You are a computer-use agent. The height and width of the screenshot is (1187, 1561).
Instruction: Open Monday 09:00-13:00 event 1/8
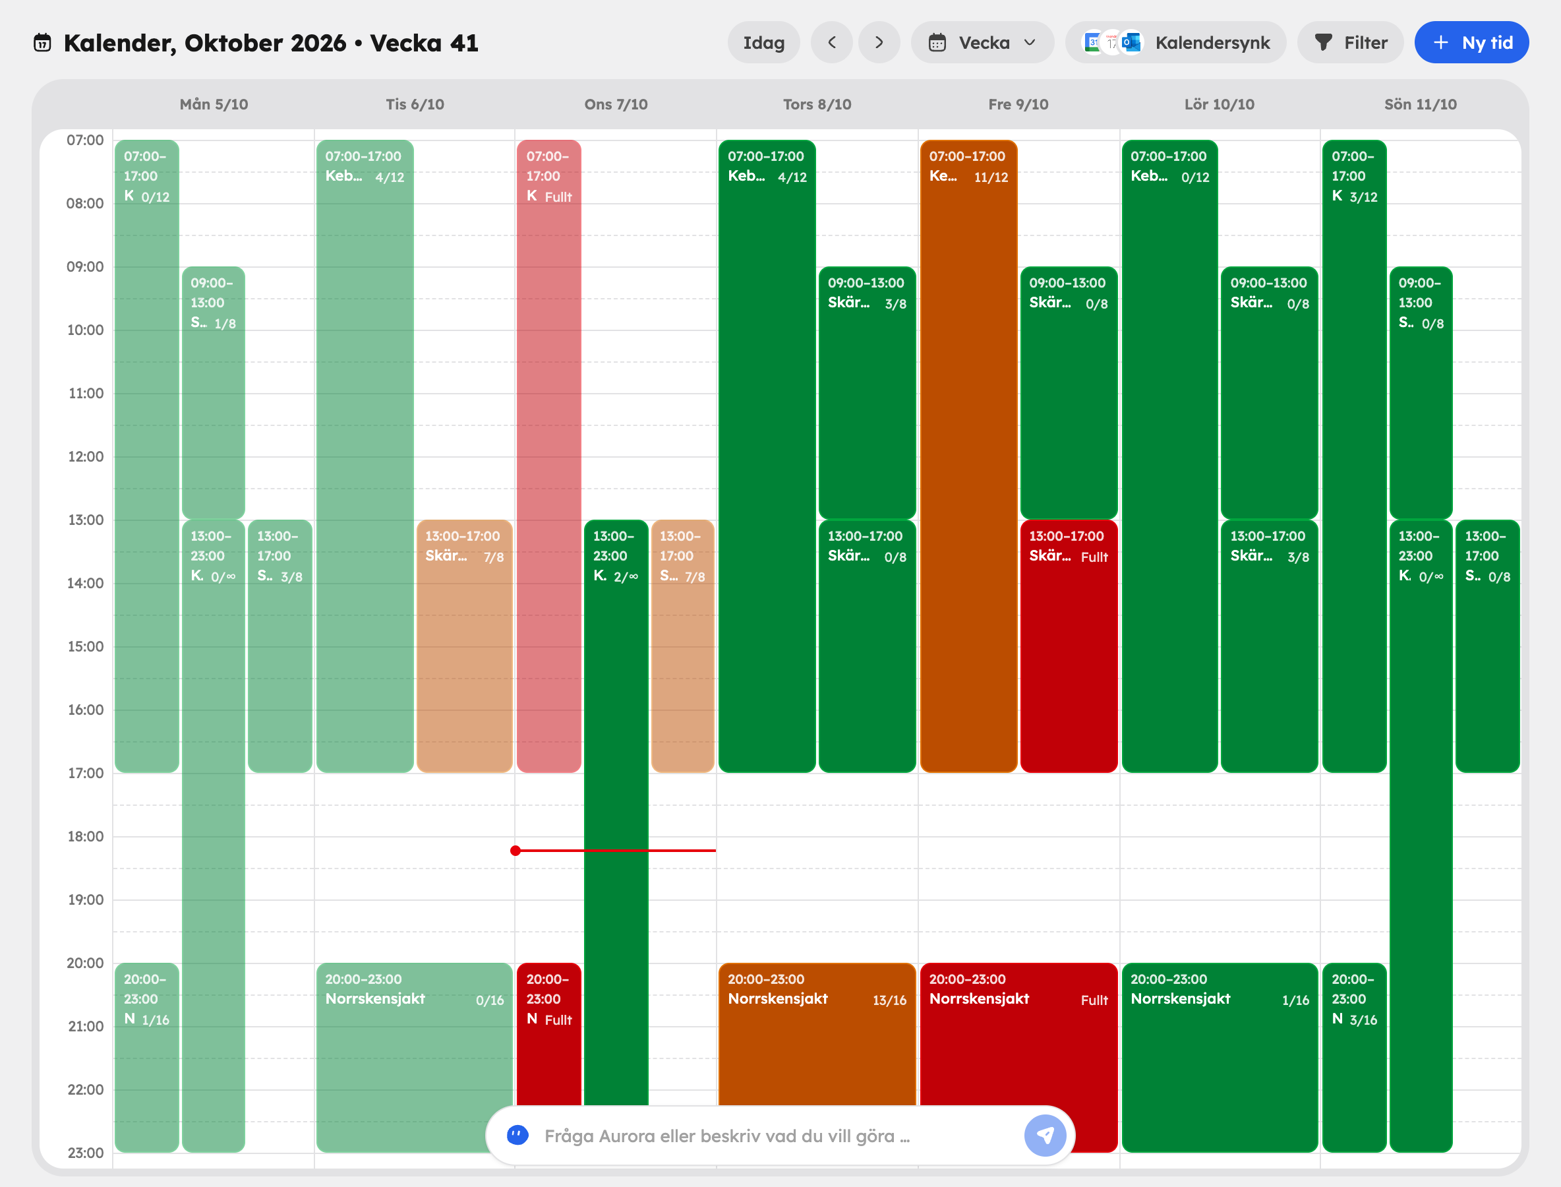point(214,392)
